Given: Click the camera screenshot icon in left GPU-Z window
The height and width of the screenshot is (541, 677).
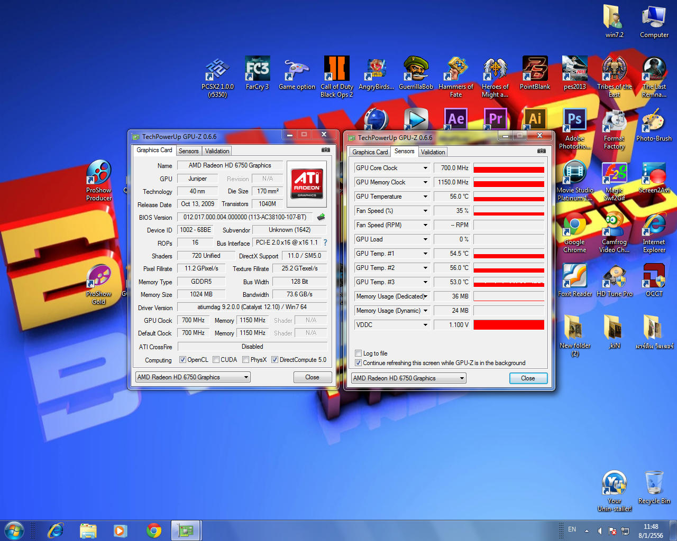Looking at the screenshot, I should click(326, 150).
